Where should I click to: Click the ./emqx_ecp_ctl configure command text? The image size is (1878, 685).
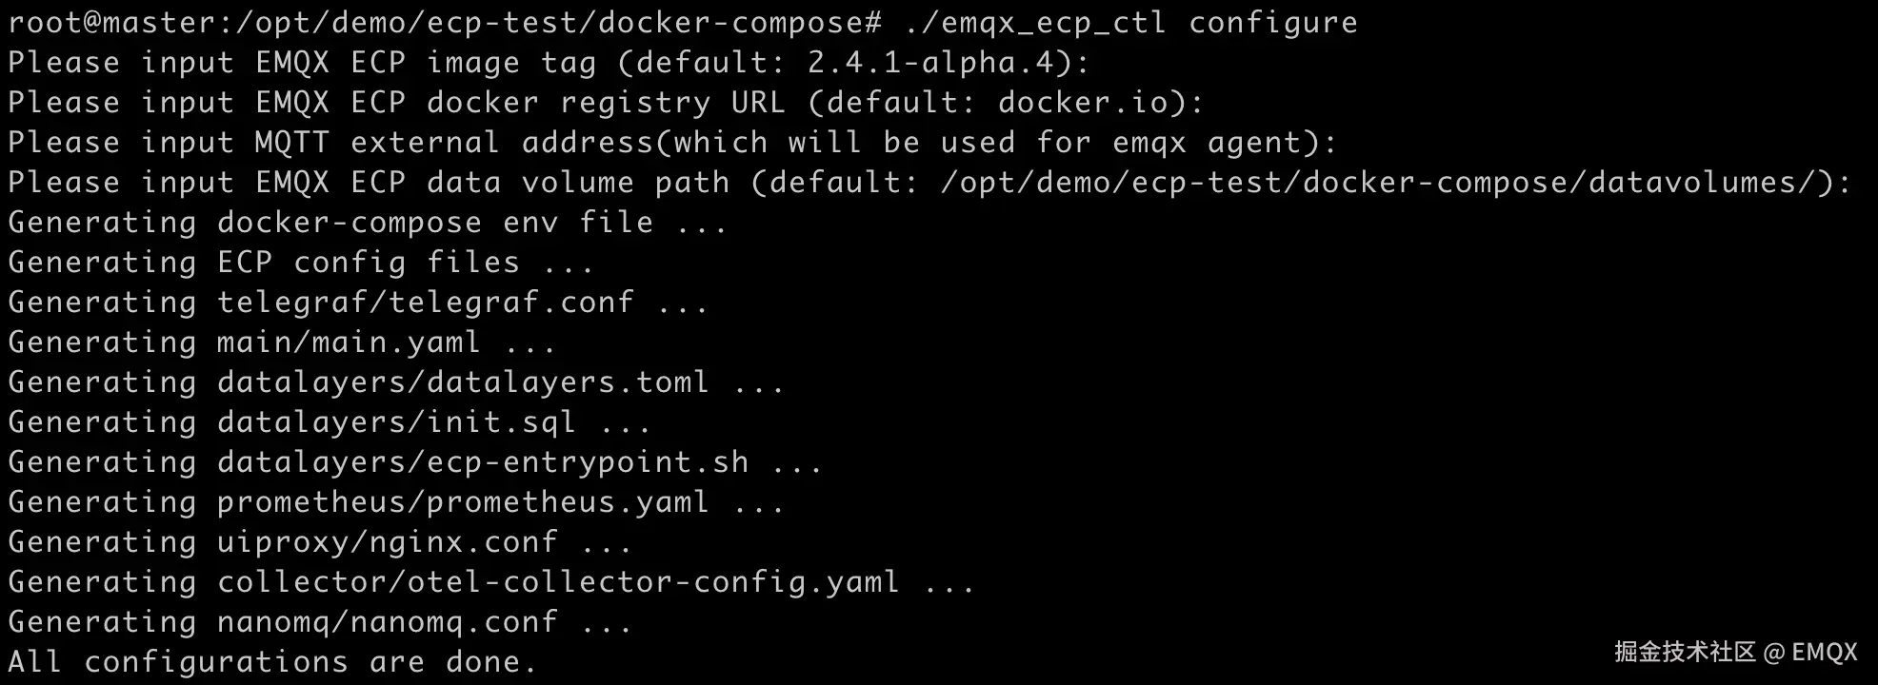1130,22
